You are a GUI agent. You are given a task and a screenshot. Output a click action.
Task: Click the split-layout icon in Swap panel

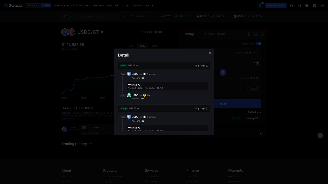[x=256, y=34]
